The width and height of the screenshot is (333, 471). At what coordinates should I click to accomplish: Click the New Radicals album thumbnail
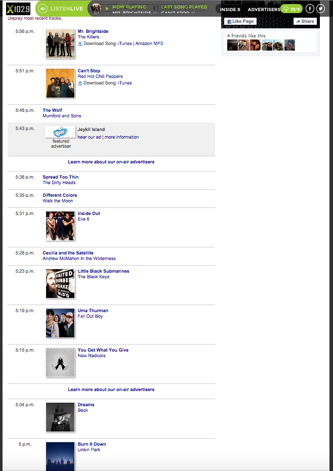point(60,362)
